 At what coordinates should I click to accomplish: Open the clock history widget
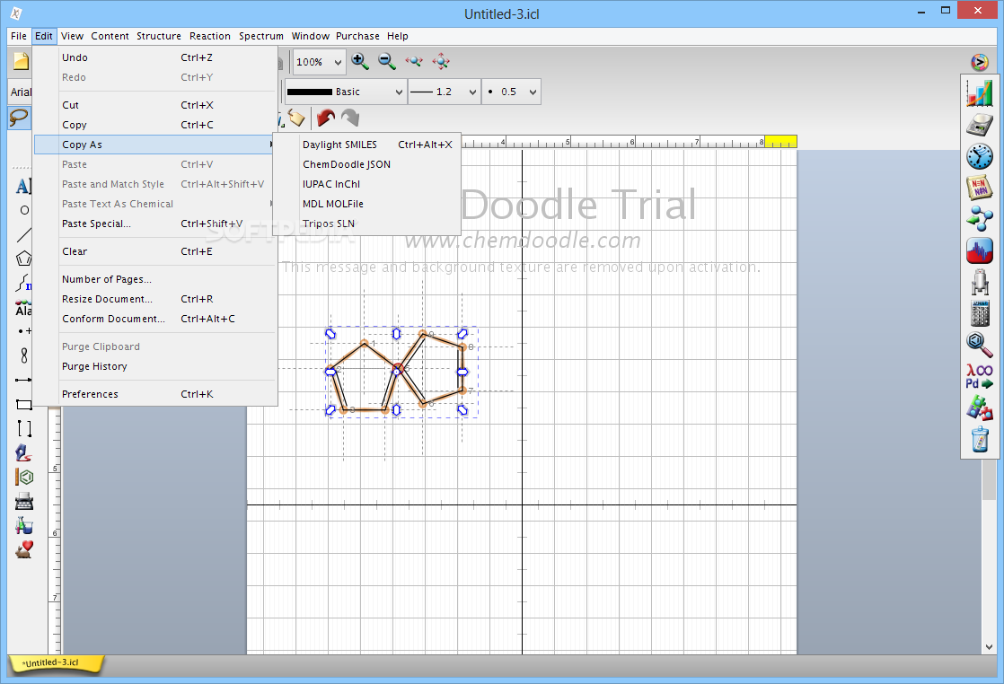(980, 156)
